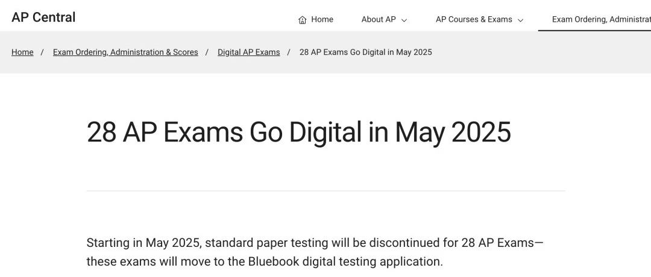The image size is (651, 277).
Task: Click the first slash breadcrumb separator
Action: click(42, 52)
